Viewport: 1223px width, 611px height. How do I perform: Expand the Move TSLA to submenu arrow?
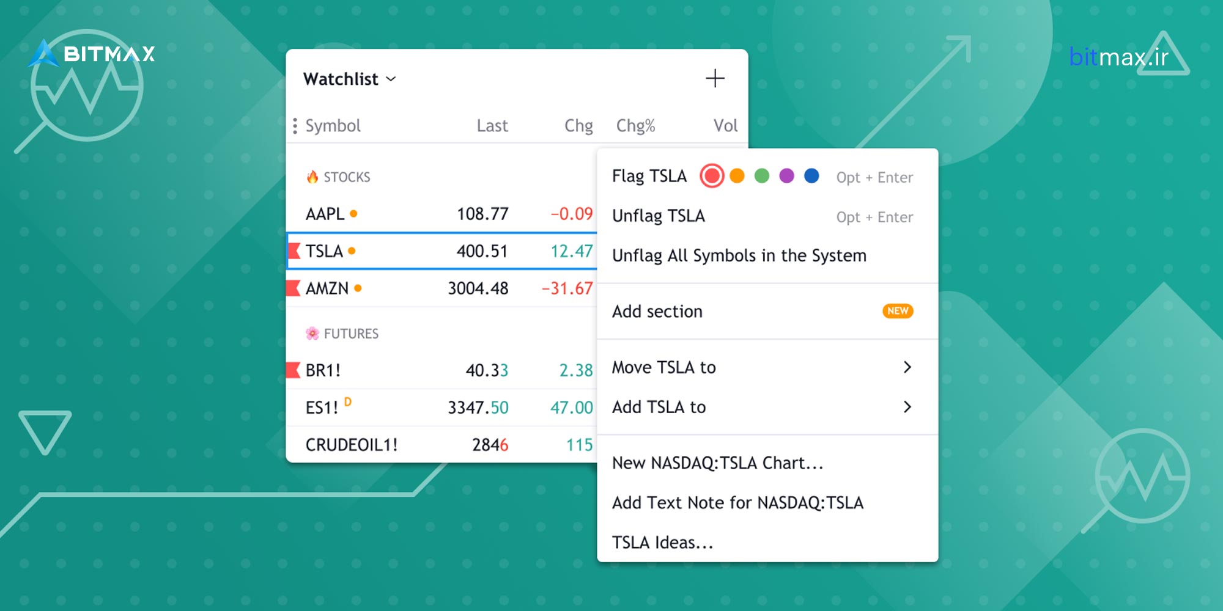(907, 367)
